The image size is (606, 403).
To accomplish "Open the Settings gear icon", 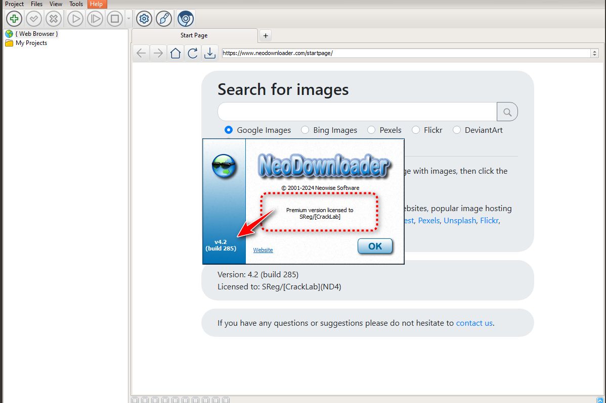I will coord(144,19).
